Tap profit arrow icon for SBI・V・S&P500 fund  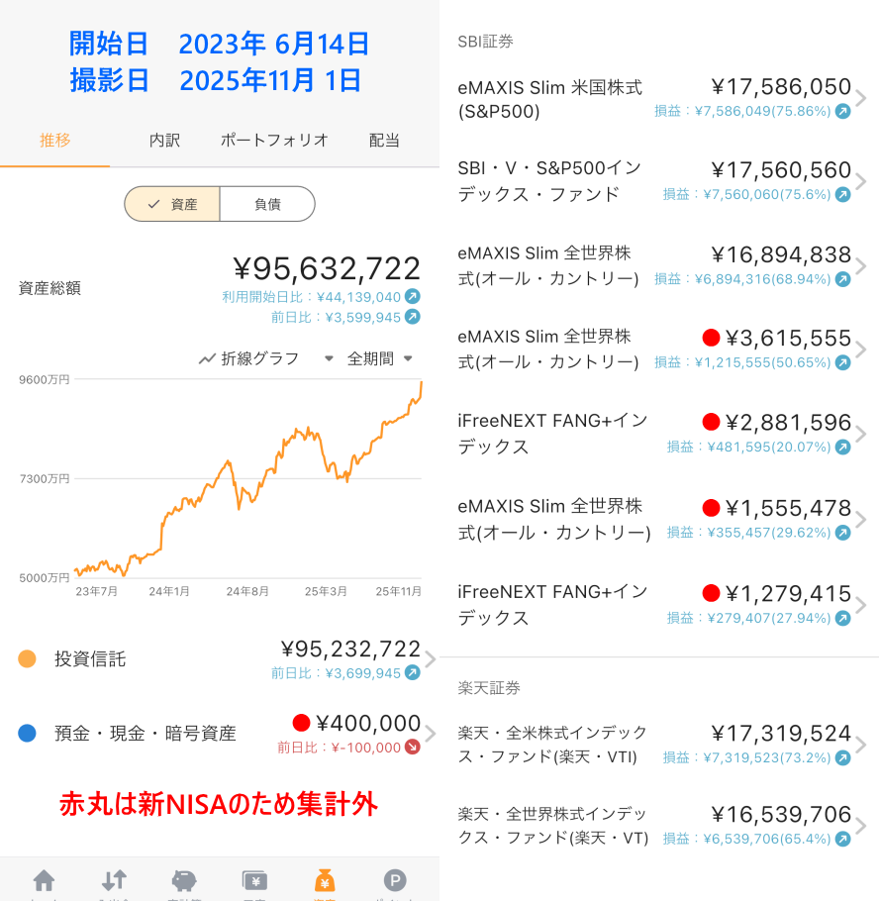click(x=842, y=195)
